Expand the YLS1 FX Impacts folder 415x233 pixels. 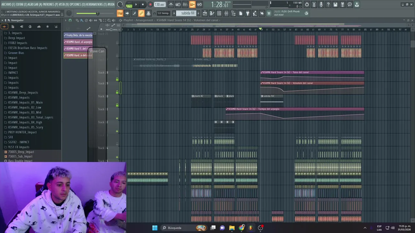click(19, 147)
